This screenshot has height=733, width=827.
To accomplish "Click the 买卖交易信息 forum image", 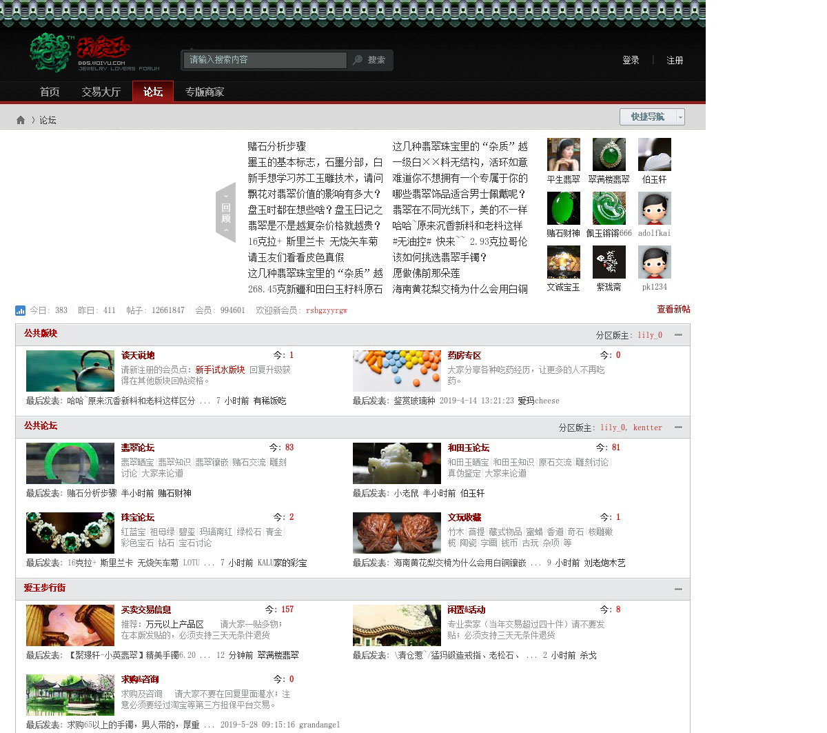I will (x=70, y=625).
